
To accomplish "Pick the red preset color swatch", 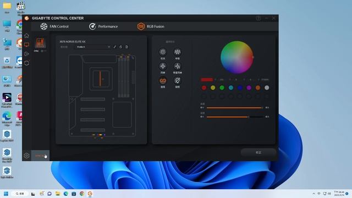I will (x=204, y=88).
